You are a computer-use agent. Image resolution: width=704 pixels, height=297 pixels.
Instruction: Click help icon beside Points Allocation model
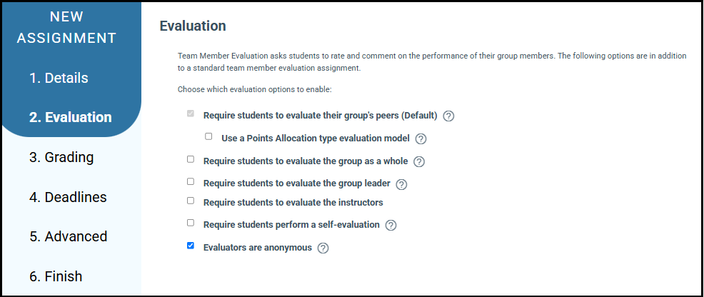421,139
